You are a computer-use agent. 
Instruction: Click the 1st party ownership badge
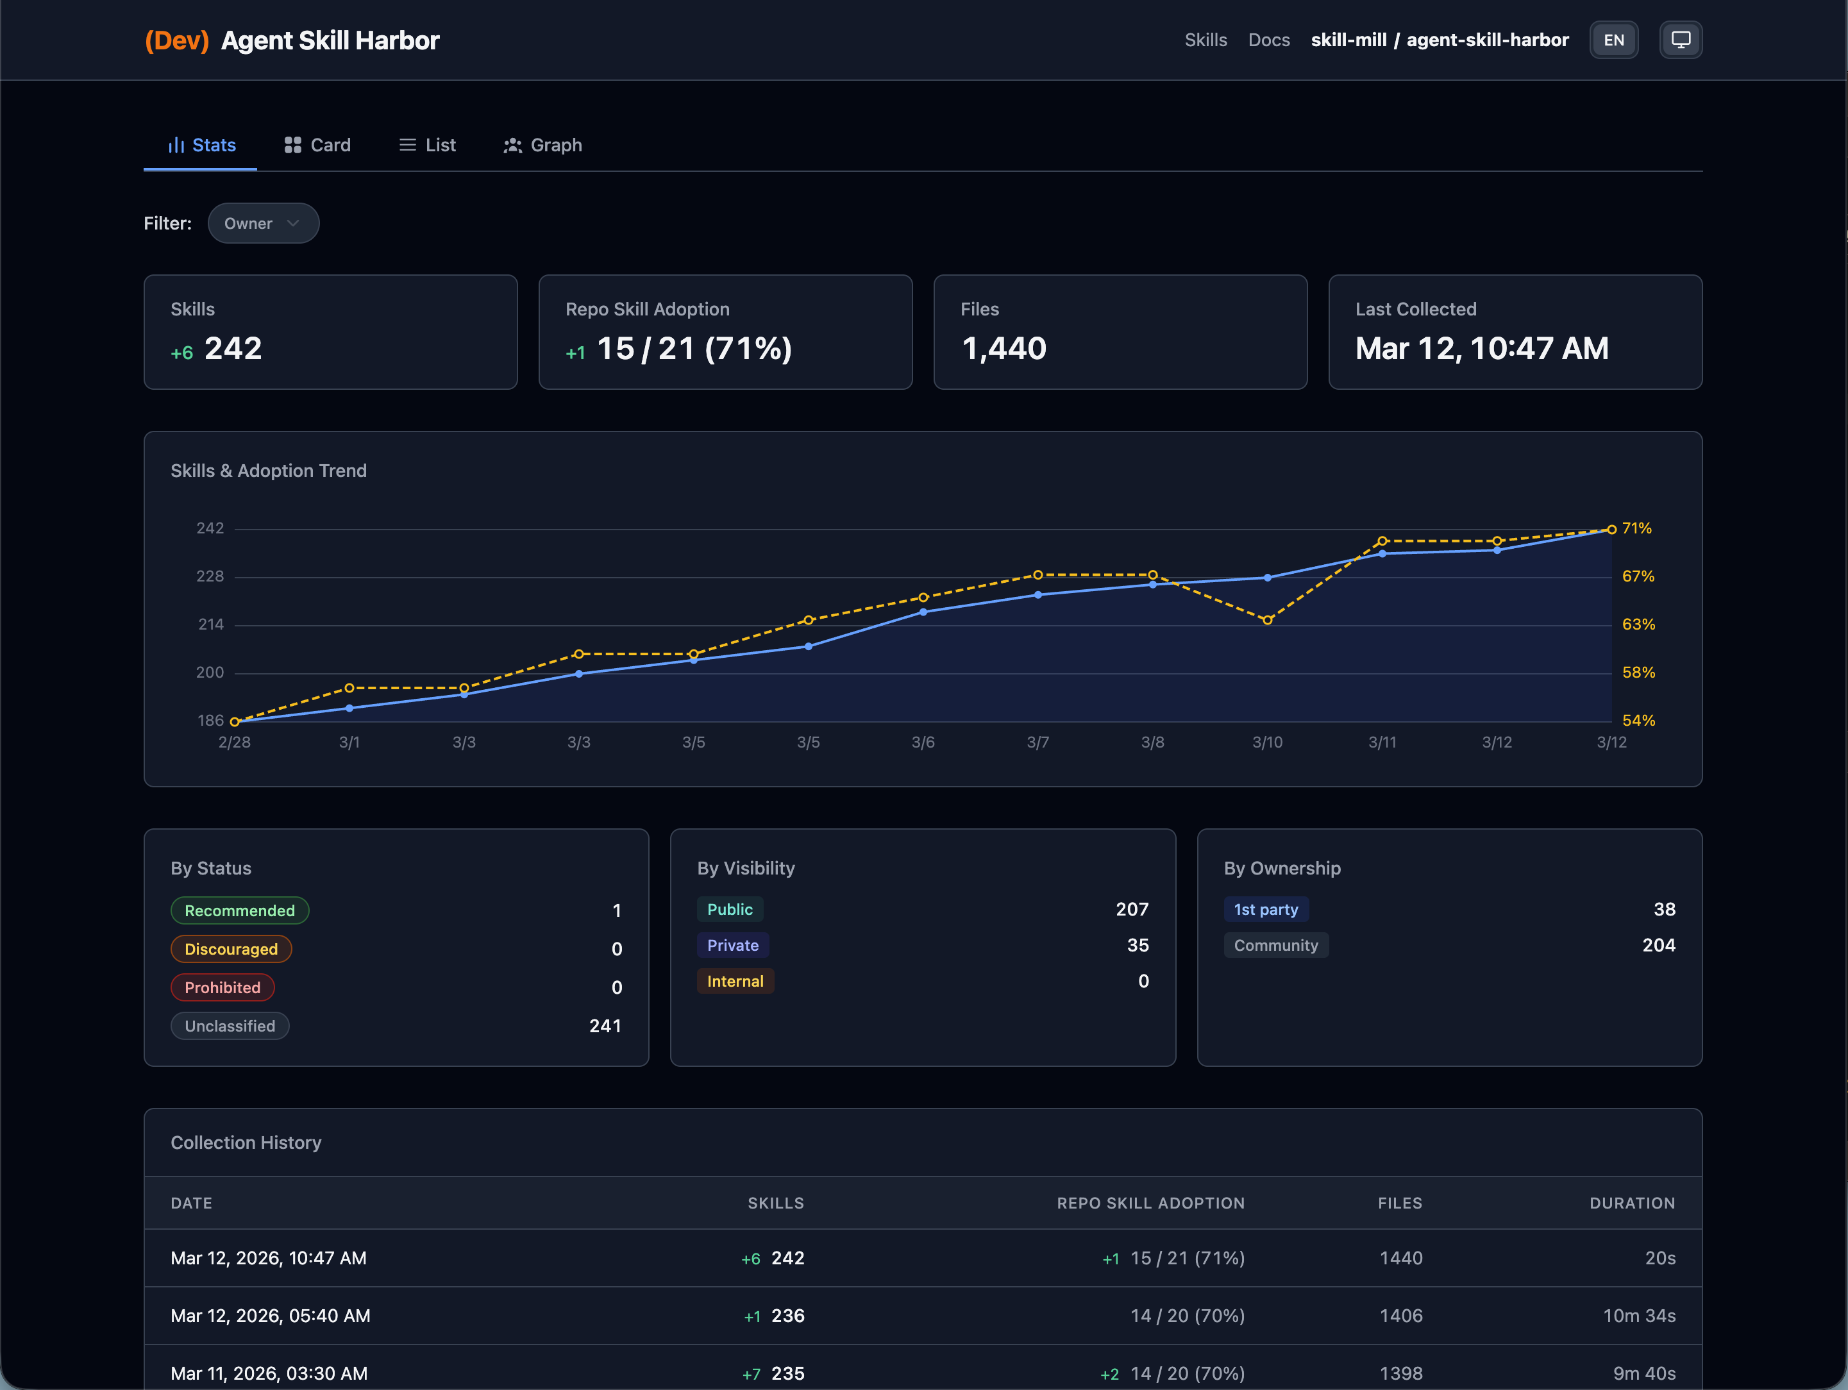click(1265, 909)
